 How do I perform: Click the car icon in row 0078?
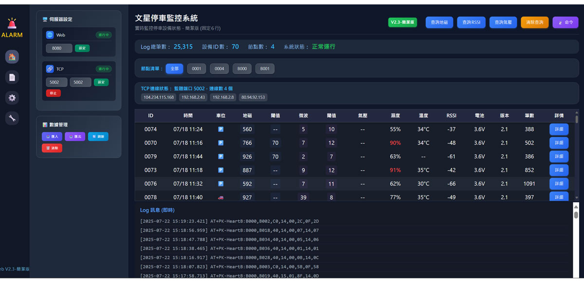tap(220, 198)
